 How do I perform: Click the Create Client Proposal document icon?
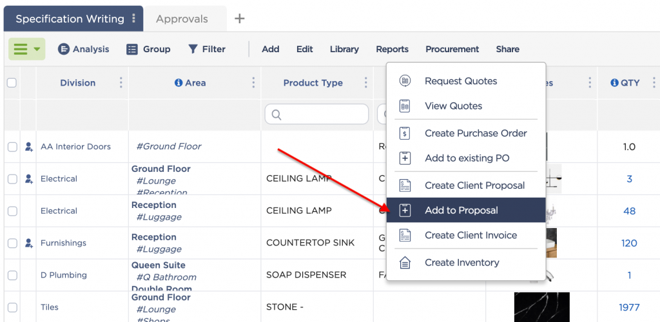click(x=405, y=185)
